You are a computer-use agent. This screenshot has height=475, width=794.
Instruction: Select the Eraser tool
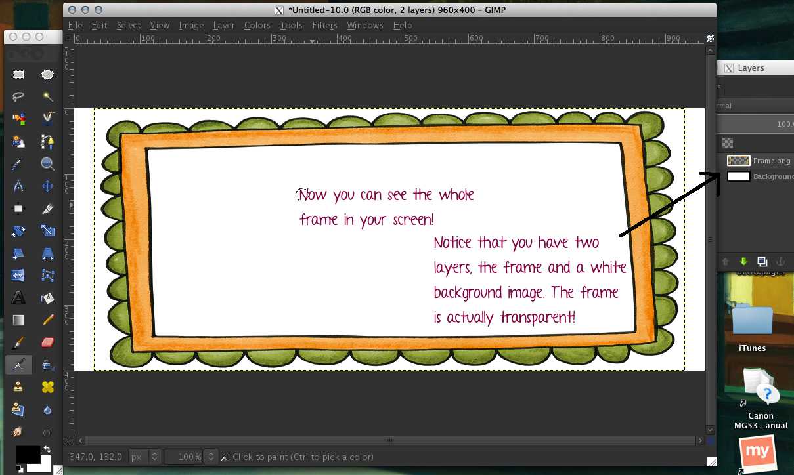click(x=47, y=342)
